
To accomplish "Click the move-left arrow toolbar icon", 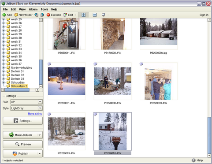I will pos(37,15).
